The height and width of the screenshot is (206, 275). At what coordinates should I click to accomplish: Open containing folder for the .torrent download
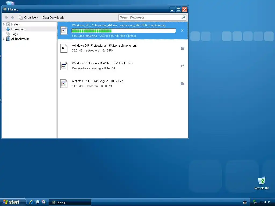(x=182, y=48)
